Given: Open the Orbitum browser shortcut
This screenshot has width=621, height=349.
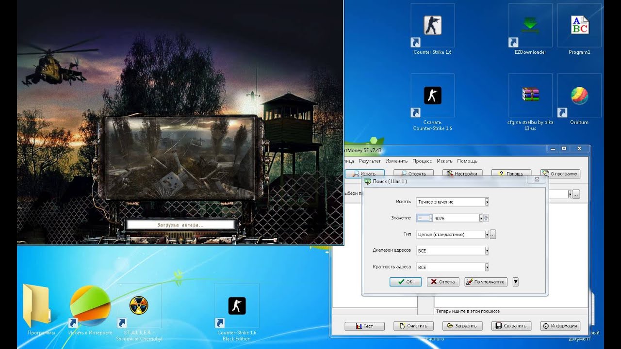Looking at the screenshot, I should coord(579,99).
